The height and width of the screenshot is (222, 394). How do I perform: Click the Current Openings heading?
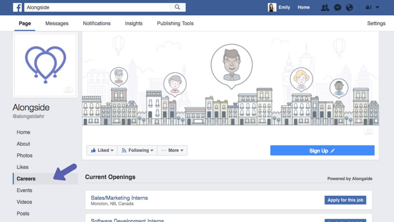point(110,177)
